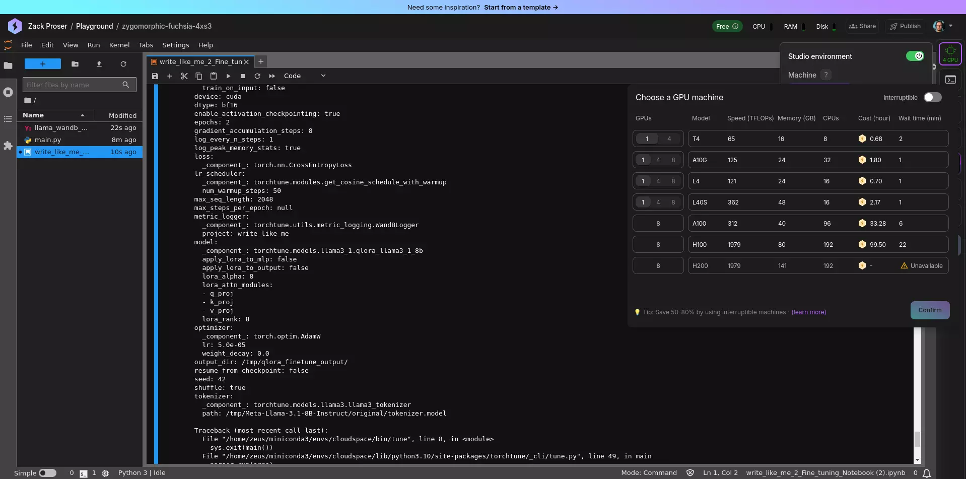
Task: Open the learn more link about interruptible machines
Action: click(809, 312)
